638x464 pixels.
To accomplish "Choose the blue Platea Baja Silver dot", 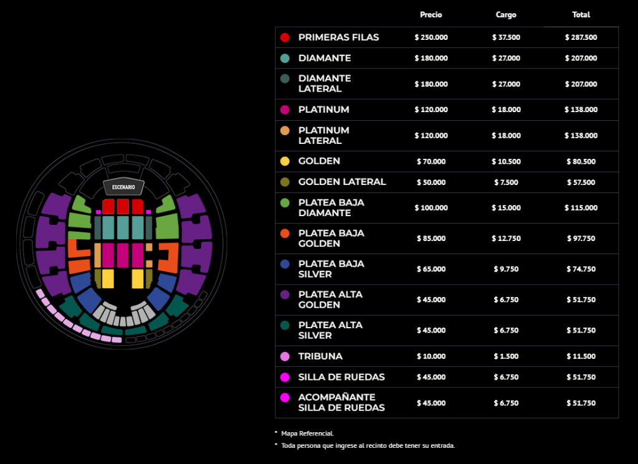I will 285,264.
